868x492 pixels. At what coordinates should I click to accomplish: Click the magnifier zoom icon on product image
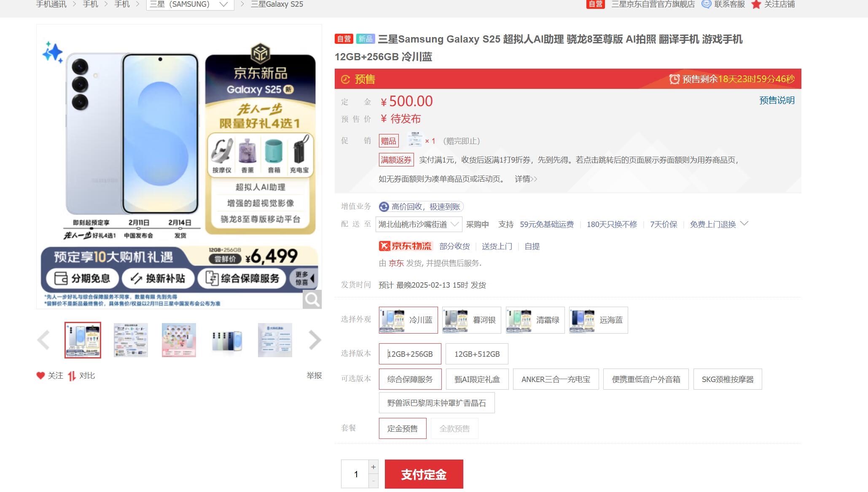pyautogui.click(x=312, y=299)
